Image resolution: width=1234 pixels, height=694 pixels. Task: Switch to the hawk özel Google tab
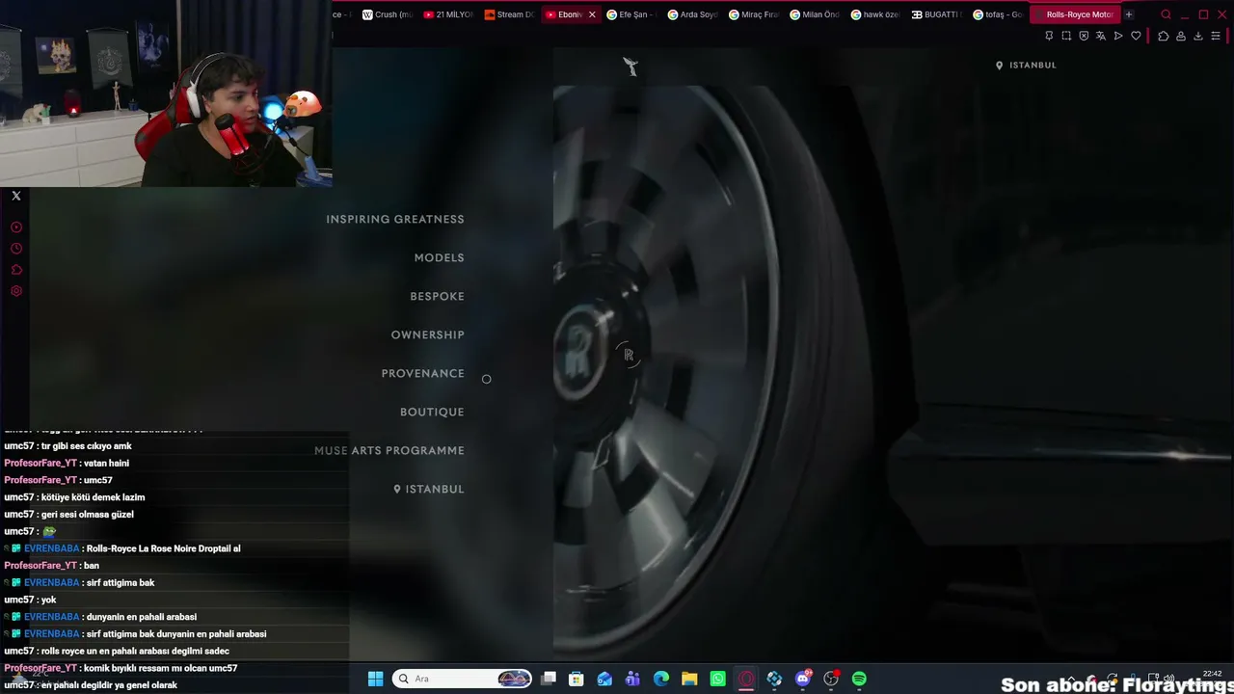point(875,14)
